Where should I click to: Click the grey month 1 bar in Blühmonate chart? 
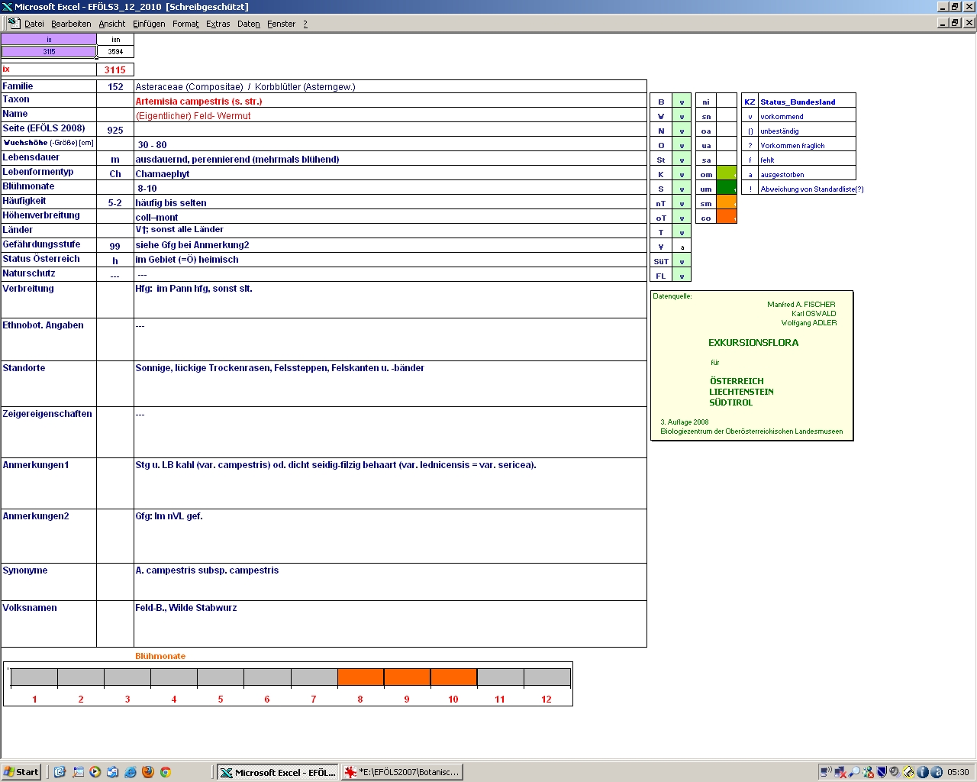(x=34, y=677)
